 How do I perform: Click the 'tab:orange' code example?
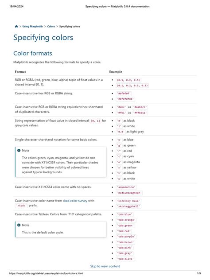(126, 220)
